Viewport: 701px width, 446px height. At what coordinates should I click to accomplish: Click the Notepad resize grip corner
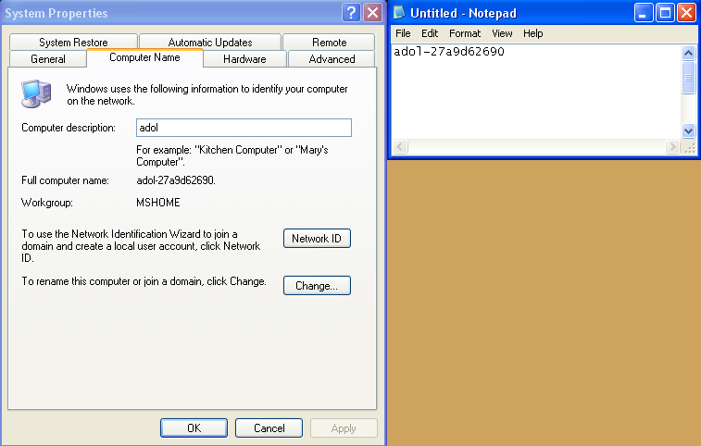(x=689, y=147)
